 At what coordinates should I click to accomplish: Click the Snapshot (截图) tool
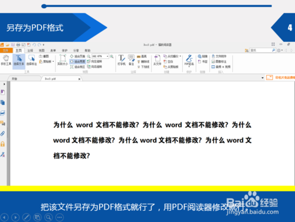44,57
